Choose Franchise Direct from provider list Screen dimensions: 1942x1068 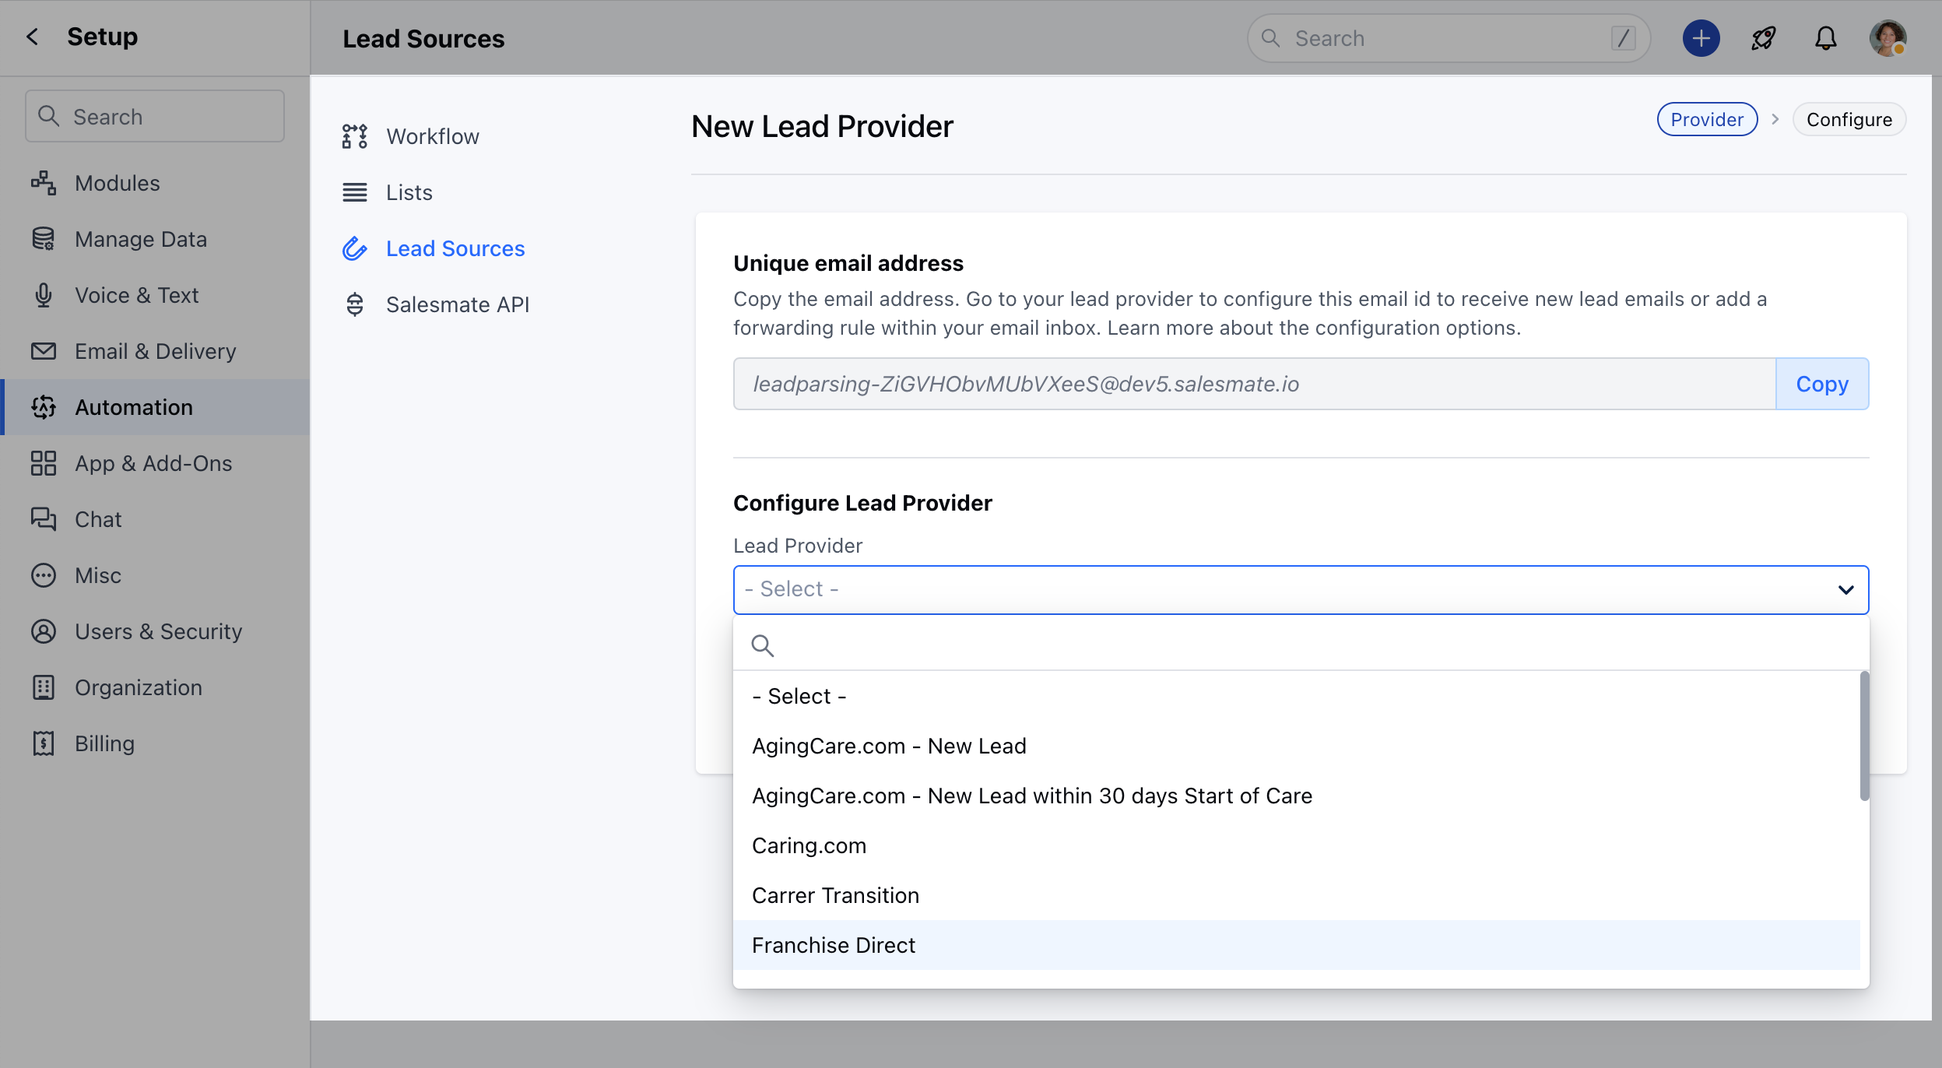(x=834, y=945)
